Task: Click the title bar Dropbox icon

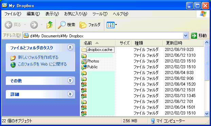Action: tap(4, 5)
